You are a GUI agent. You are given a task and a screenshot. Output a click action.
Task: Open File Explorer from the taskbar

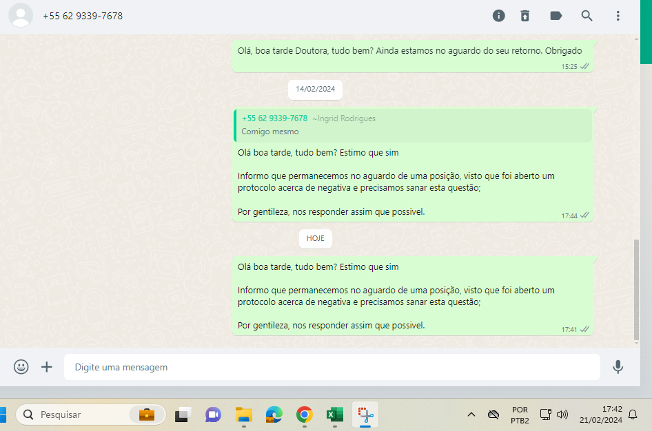[244, 414]
